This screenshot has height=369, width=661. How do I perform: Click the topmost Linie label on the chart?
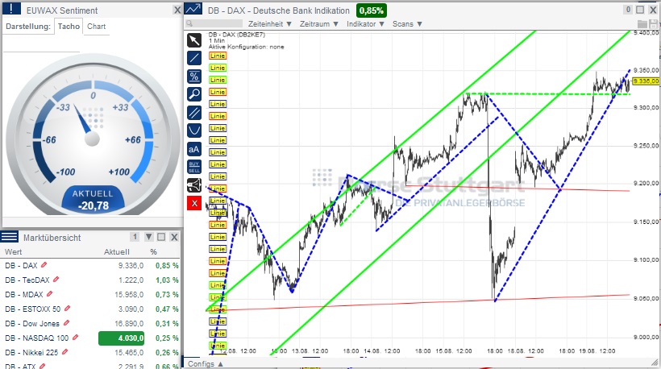click(218, 56)
